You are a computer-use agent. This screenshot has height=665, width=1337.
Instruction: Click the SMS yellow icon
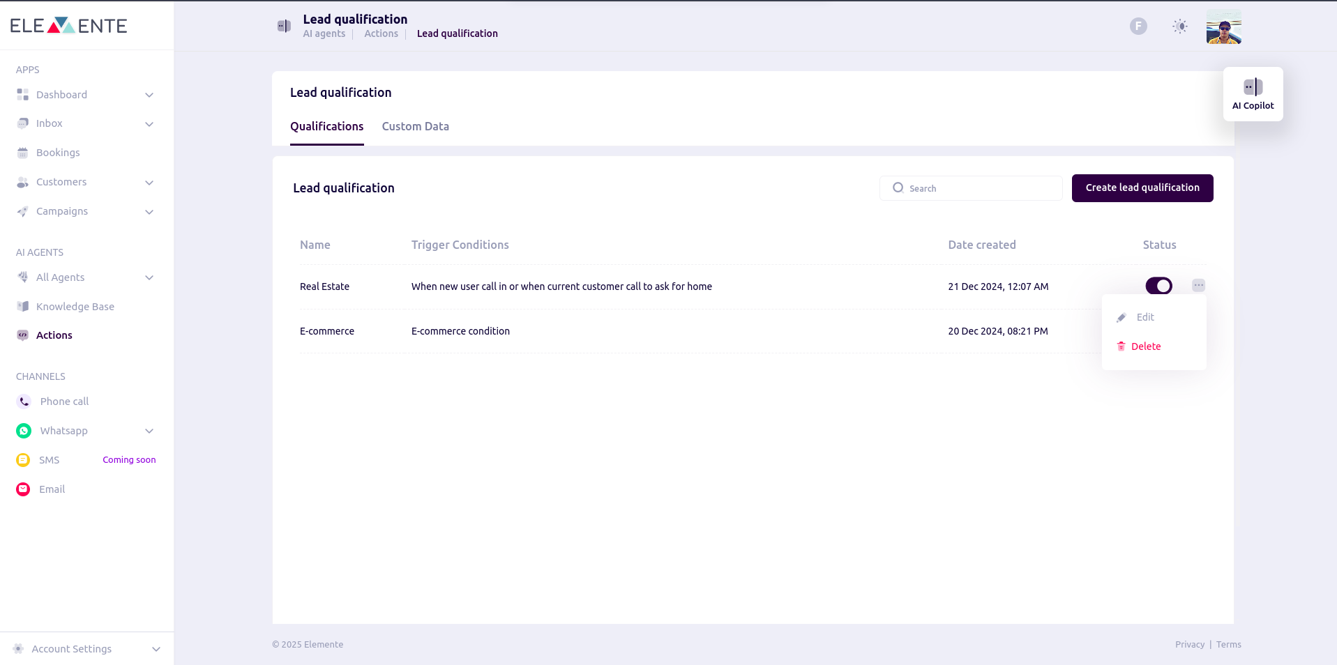pos(23,460)
